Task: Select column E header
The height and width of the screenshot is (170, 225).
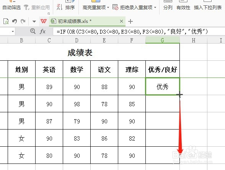Action: click(x=104, y=40)
